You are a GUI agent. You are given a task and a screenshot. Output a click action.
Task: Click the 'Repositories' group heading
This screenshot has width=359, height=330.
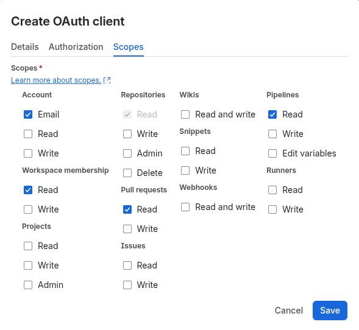click(143, 95)
